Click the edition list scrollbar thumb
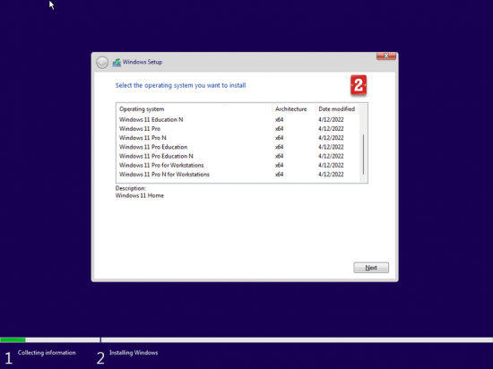This screenshot has width=493, height=369. click(x=363, y=154)
